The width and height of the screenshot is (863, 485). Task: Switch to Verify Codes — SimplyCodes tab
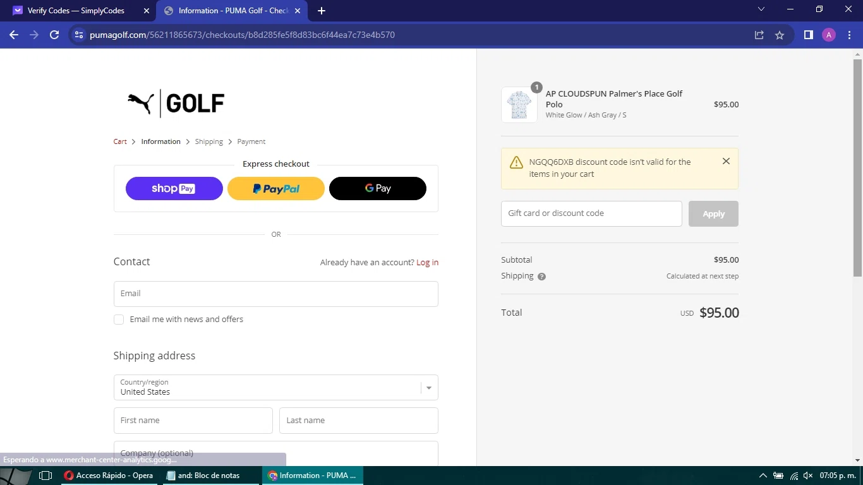(x=76, y=11)
